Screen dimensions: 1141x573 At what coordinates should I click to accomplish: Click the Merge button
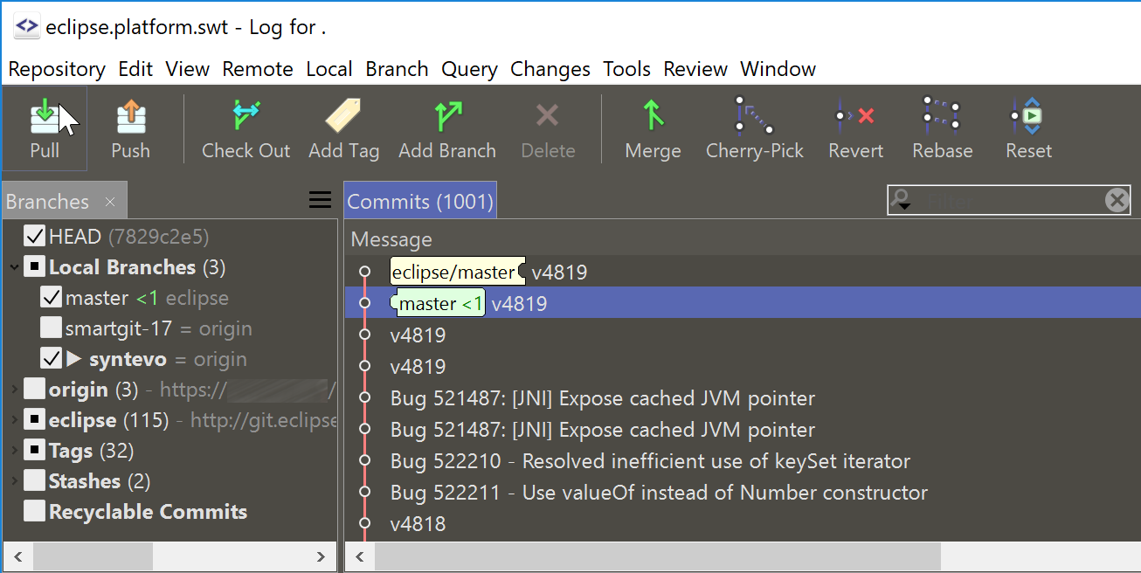tap(652, 127)
